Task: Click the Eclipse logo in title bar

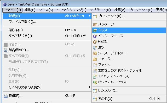Action: click(5, 4)
